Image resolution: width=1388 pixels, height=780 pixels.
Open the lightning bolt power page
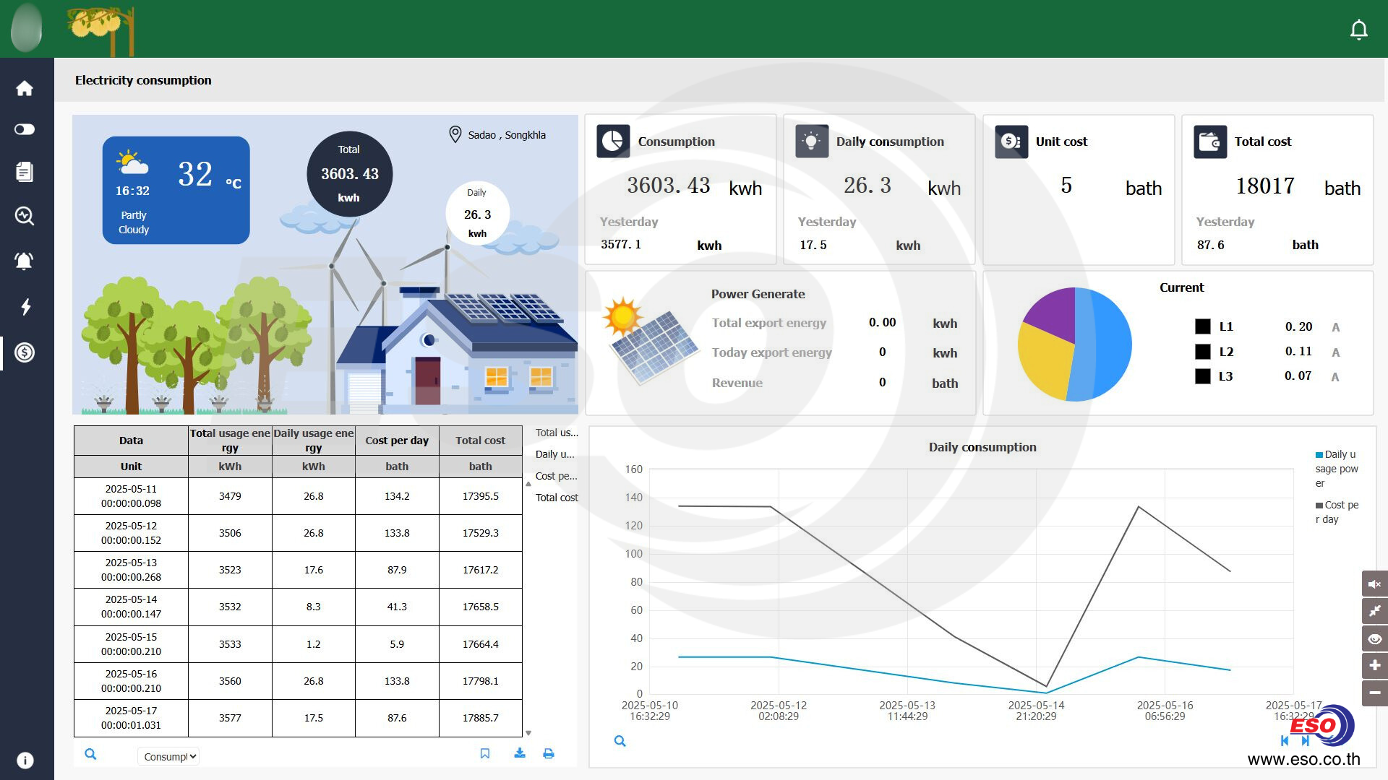(25, 307)
